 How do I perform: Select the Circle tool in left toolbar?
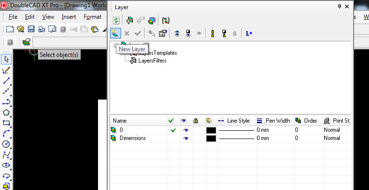6,144
